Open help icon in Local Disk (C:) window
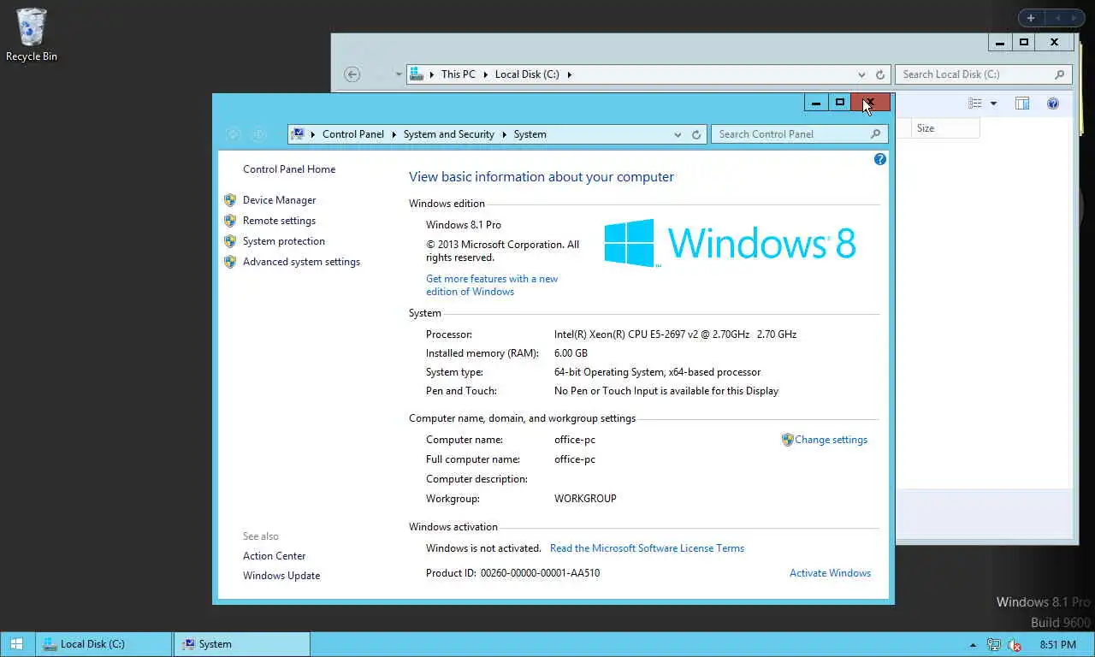 pyautogui.click(x=1053, y=104)
